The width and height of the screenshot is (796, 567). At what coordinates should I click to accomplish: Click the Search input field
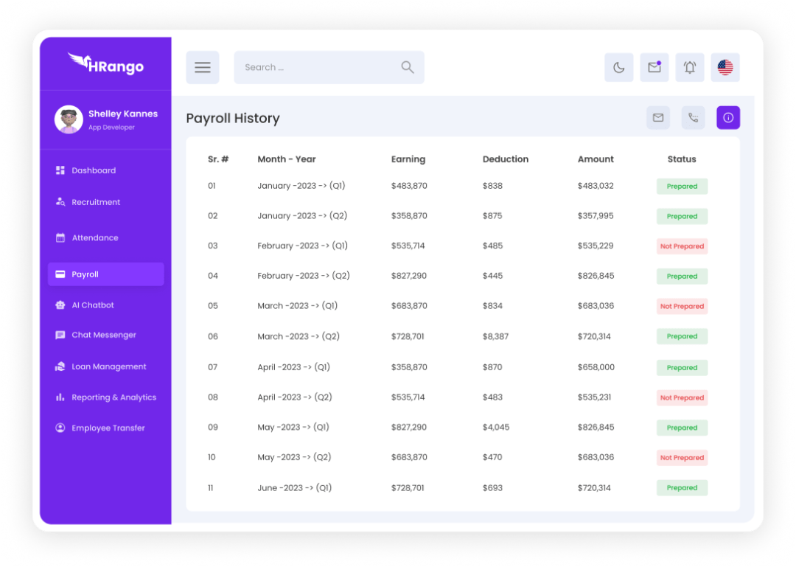[x=317, y=67]
